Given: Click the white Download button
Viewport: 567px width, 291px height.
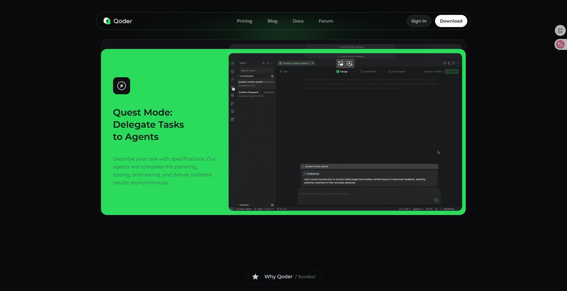Looking at the screenshot, I should 451,21.
